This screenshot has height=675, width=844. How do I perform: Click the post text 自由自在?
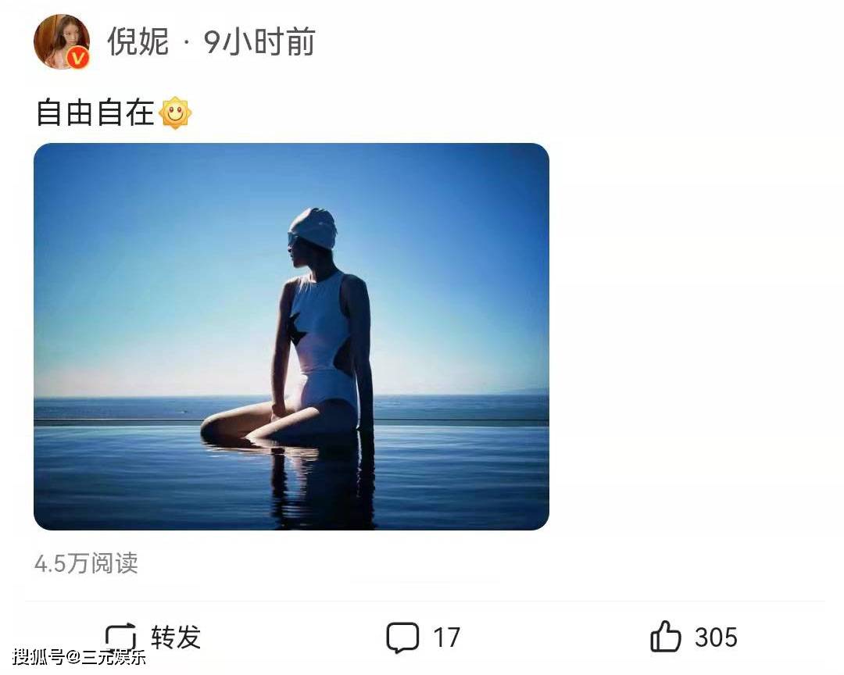point(95,113)
